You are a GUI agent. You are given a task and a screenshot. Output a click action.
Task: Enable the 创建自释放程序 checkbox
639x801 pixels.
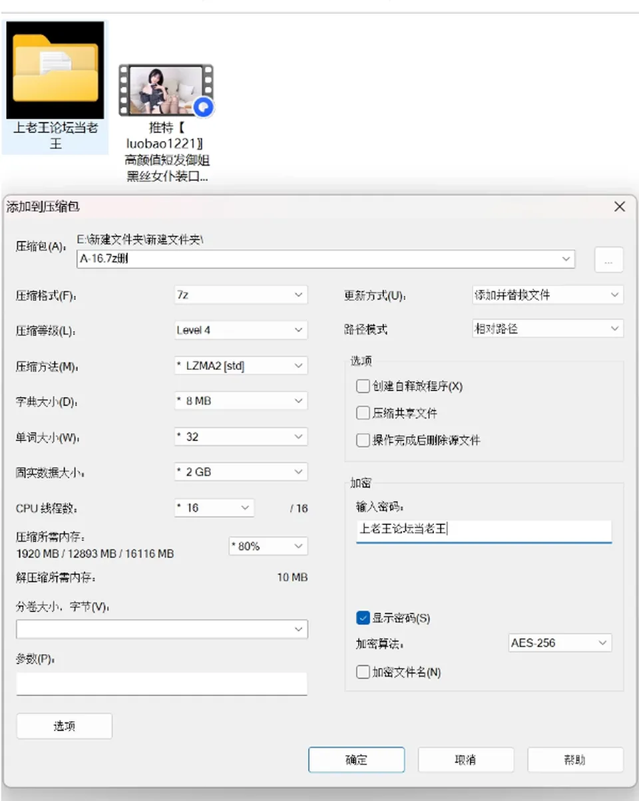(363, 386)
